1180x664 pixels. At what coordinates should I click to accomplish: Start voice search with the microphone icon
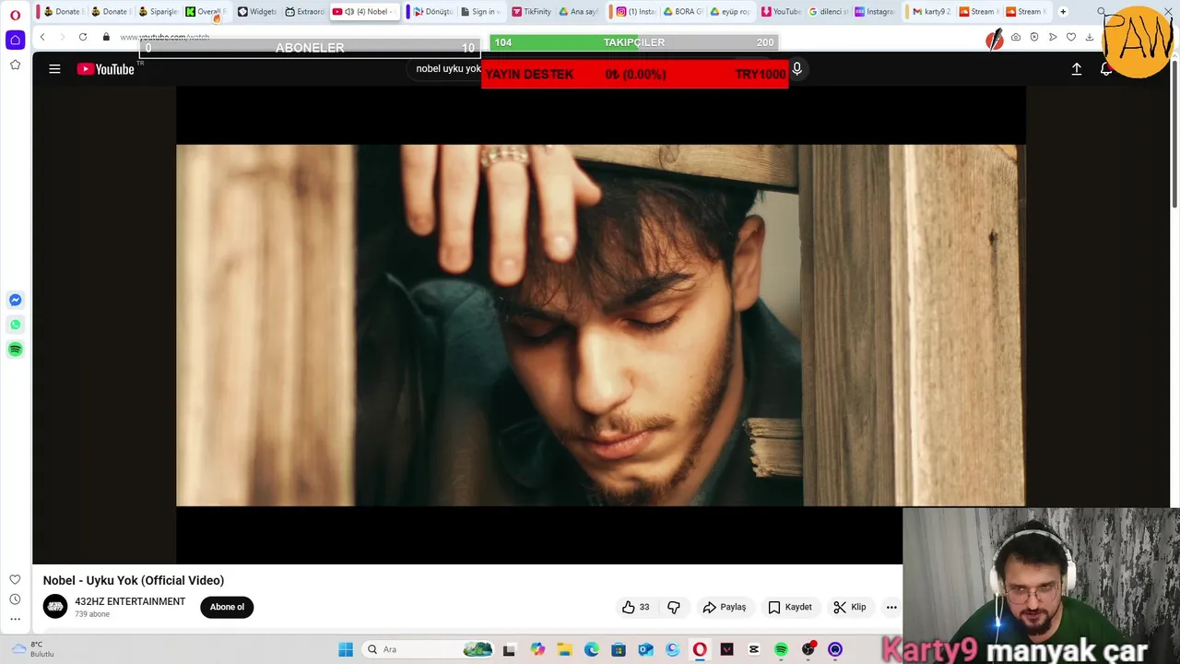pos(797,69)
